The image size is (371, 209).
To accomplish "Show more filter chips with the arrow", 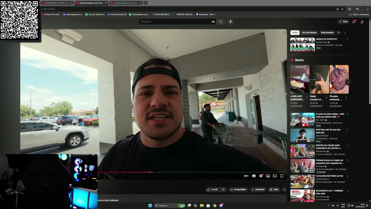I will 345,33.
